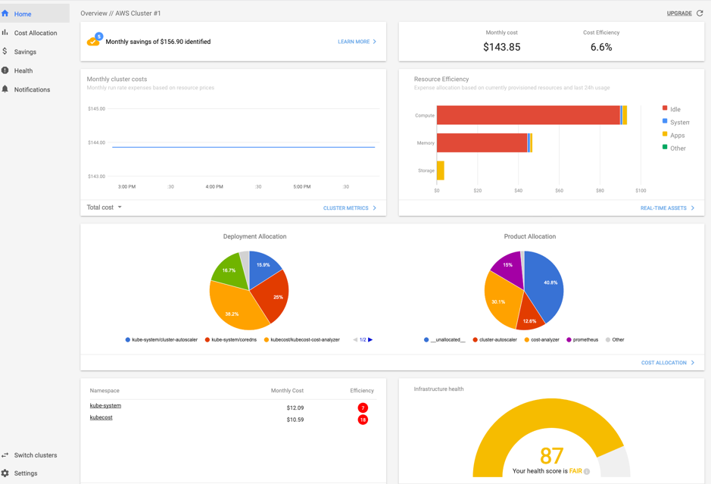Click the Memory idle red bar
The height and width of the screenshot is (484, 711).
[482, 143]
